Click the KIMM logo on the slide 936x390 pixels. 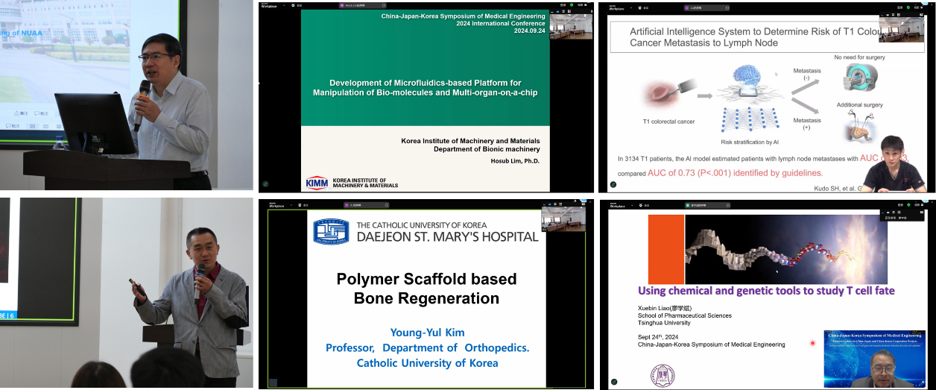pyautogui.click(x=316, y=183)
